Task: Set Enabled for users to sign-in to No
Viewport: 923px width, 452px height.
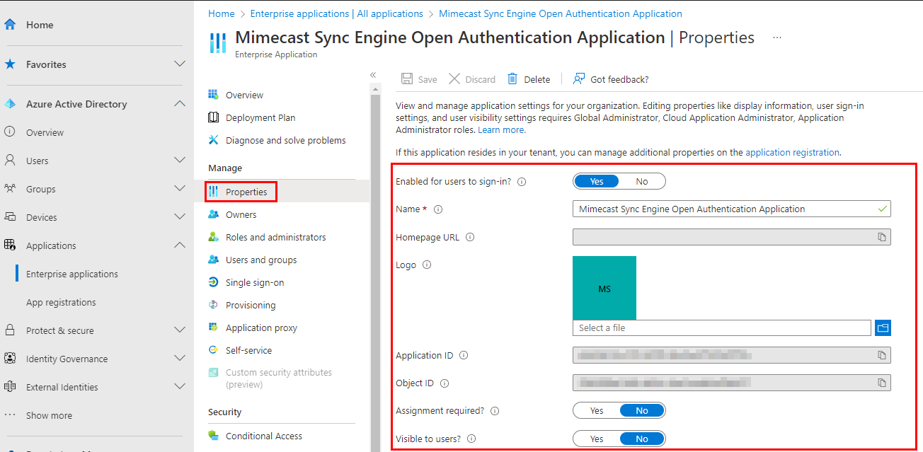Action: tap(641, 182)
